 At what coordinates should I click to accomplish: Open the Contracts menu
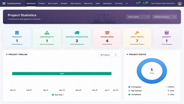[x=119, y=4]
